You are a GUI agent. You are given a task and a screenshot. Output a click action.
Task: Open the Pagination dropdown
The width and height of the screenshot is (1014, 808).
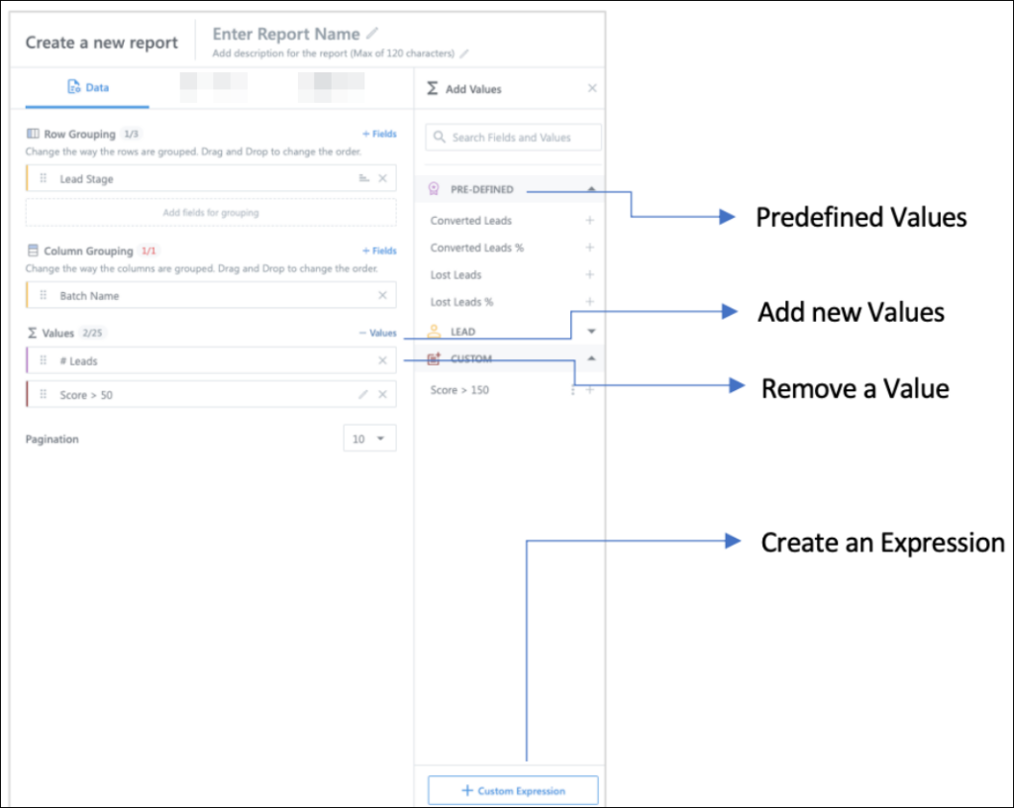pos(368,438)
